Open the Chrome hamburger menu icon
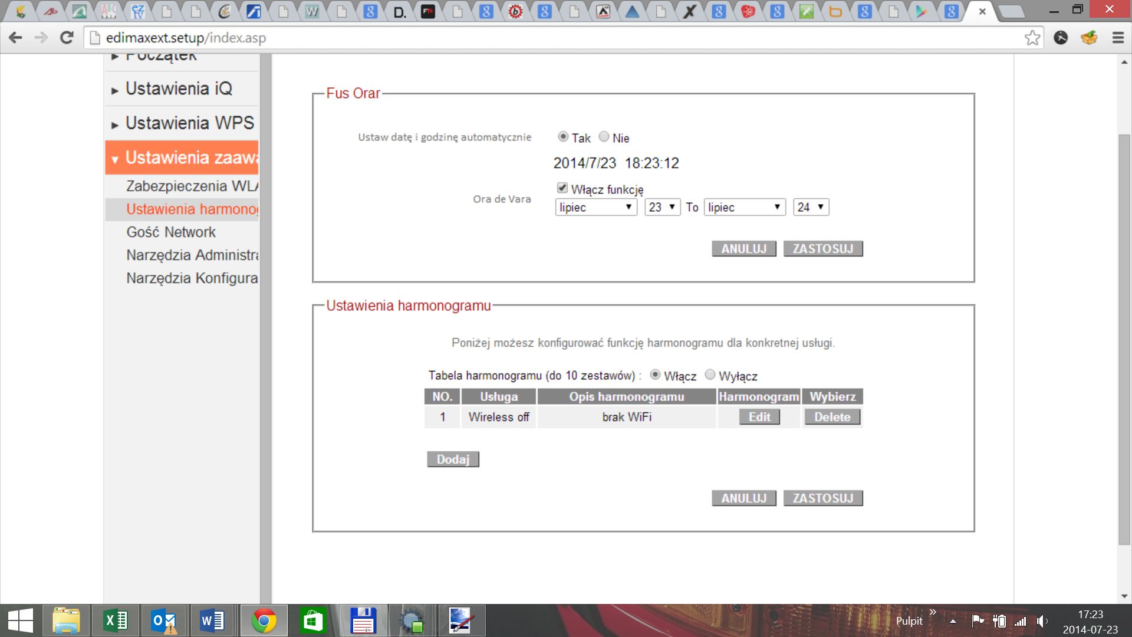1132x637 pixels. click(1117, 38)
